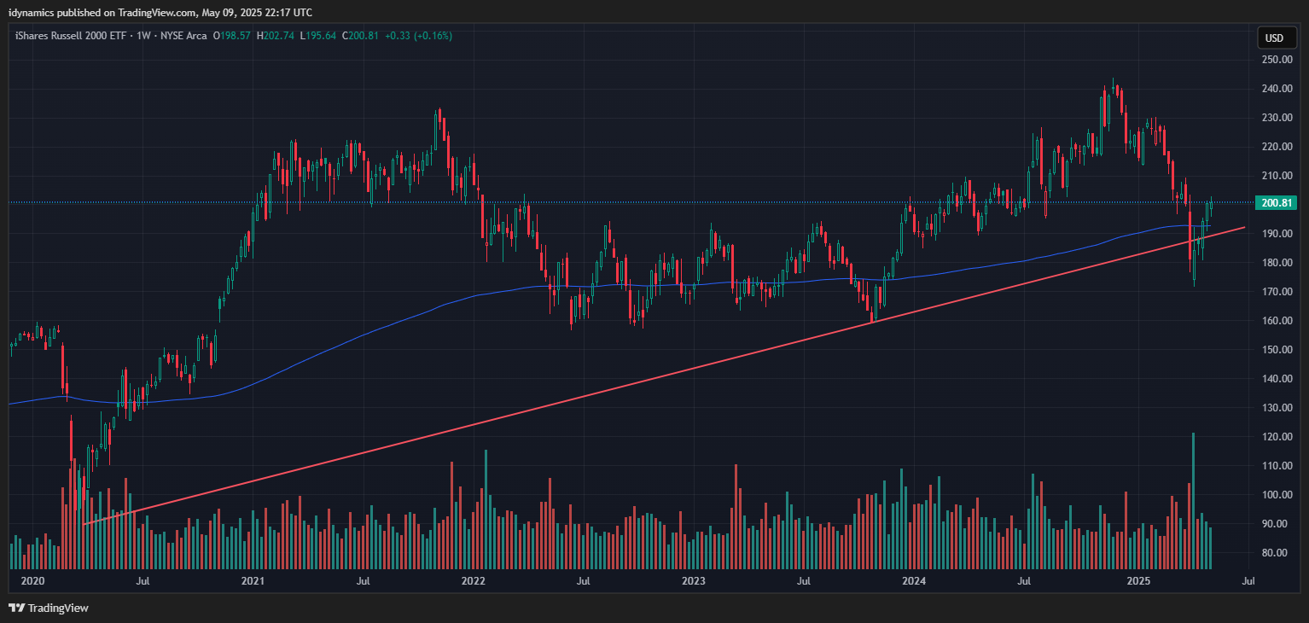The height and width of the screenshot is (623, 1309).
Task: Click the 250.00 label on price scale
Action: [1276, 60]
